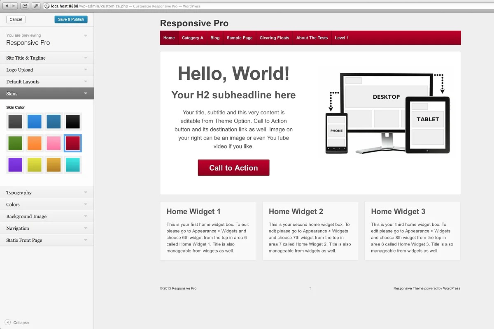This screenshot has height=329, width=494.
Task: Select the green skin color
Action: coord(16,143)
